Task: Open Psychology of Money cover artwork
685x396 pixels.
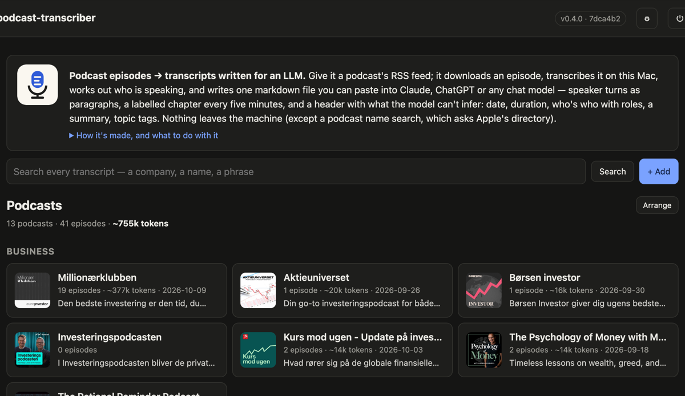Action: pyautogui.click(x=483, y=350)
